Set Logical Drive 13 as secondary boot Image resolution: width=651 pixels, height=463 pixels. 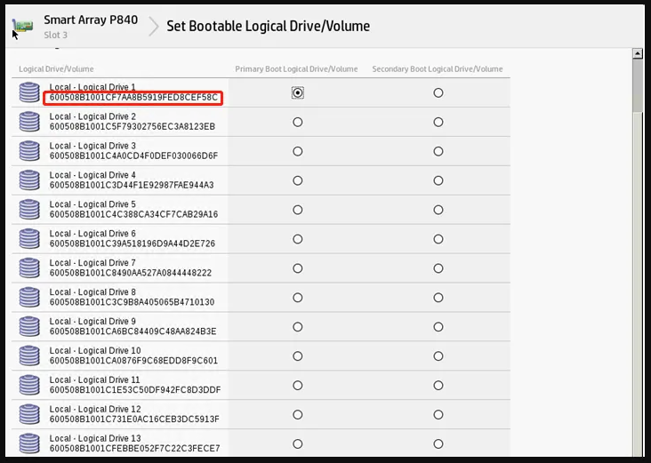tap(438, 444)
